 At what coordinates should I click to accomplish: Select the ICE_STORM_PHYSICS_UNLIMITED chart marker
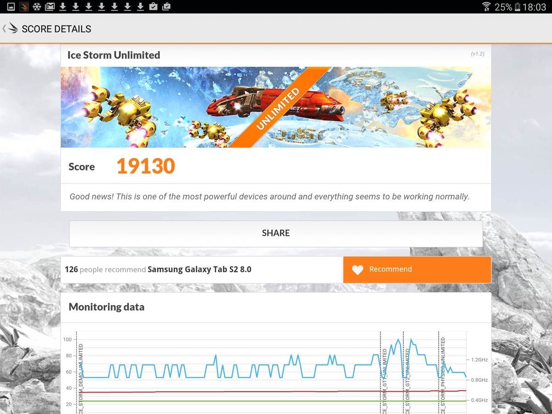[x=443, y=375]
